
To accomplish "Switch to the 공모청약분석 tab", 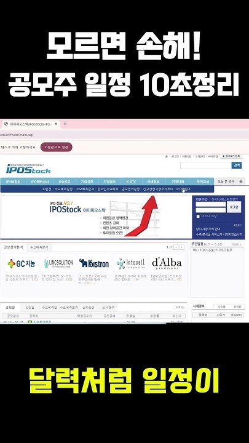I will 14,247.
